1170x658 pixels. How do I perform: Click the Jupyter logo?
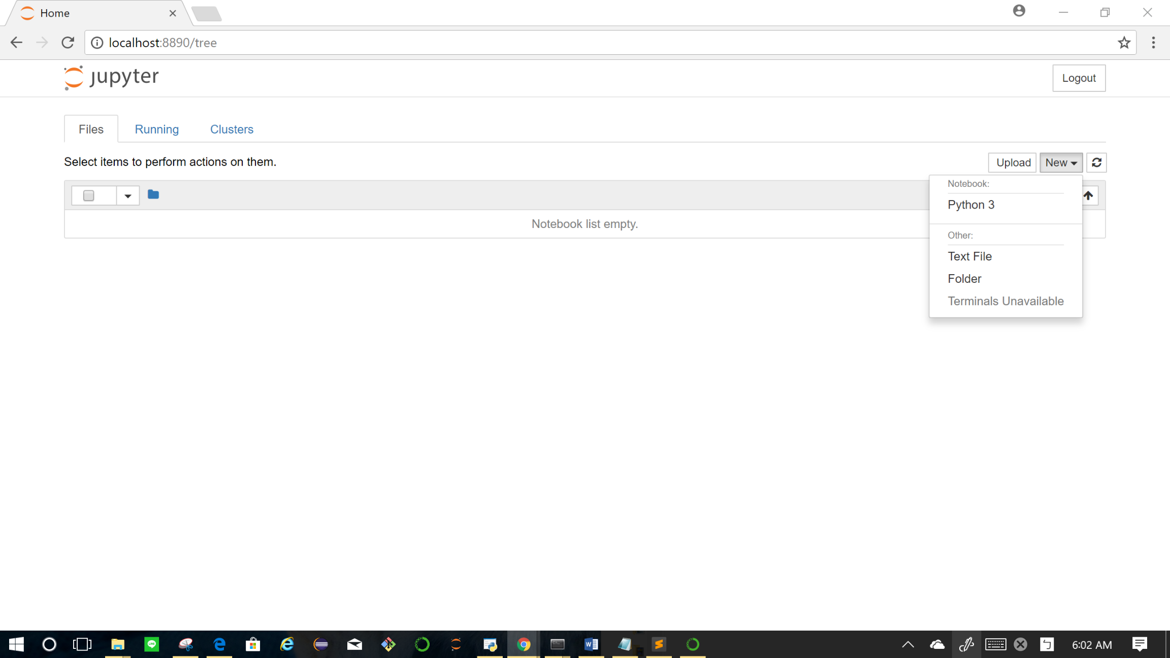[111, 77]
